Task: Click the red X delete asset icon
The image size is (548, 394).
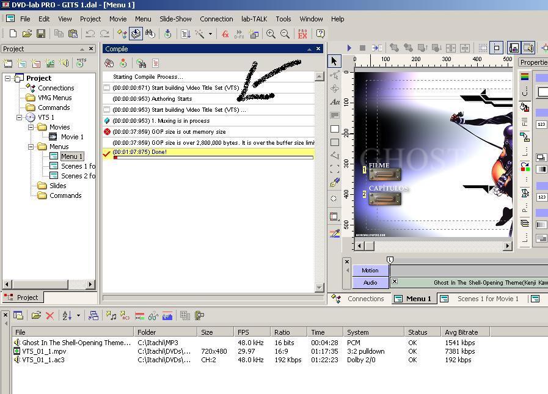Action: (50, 316)
